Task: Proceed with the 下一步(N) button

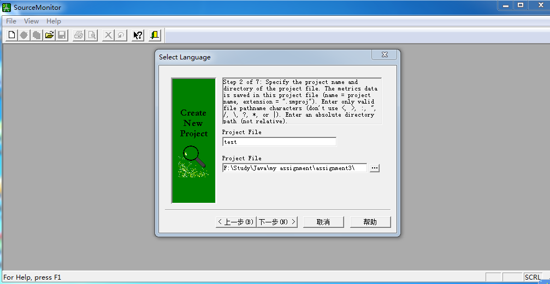Action: tap(277, 222)
